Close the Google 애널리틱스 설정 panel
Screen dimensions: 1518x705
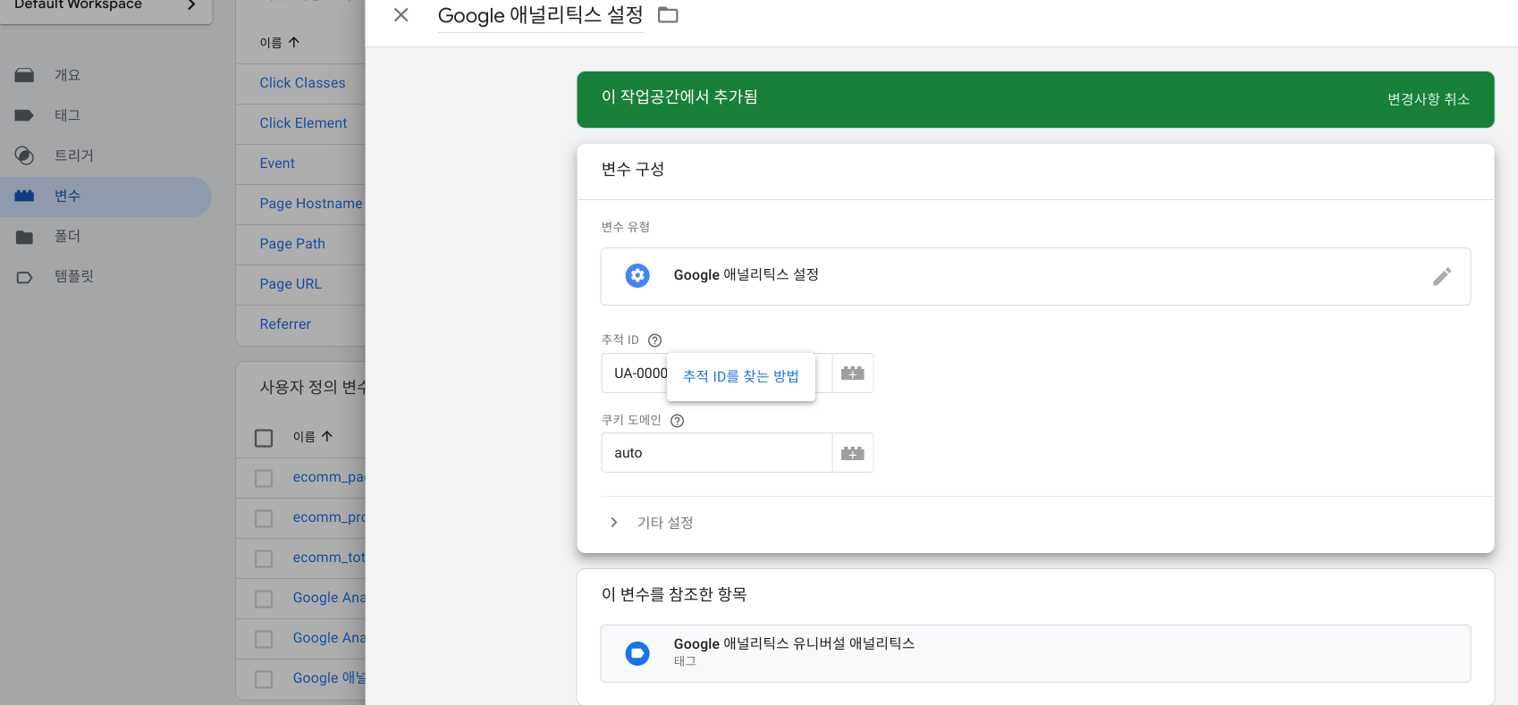401,15
